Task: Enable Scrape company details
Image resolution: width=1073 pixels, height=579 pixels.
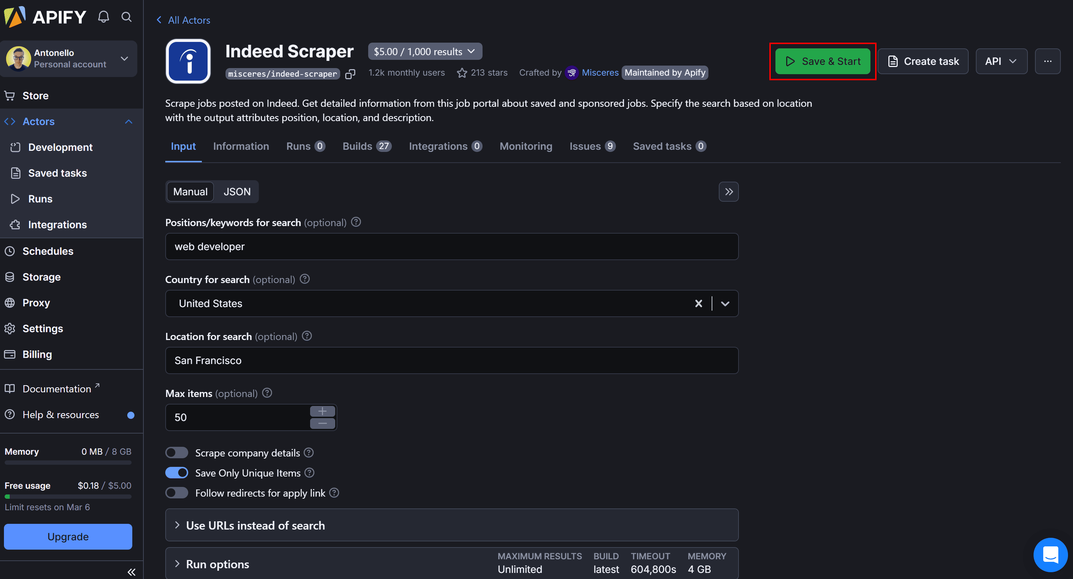Action: coord(177,453)
